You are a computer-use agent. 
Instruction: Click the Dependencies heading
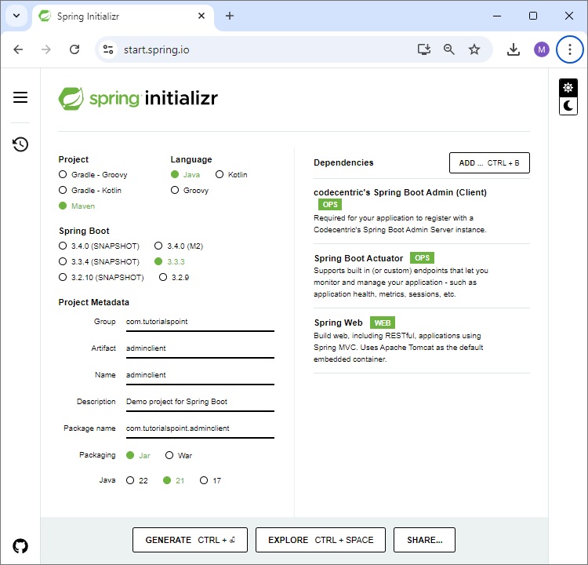[x=343, y=162]
